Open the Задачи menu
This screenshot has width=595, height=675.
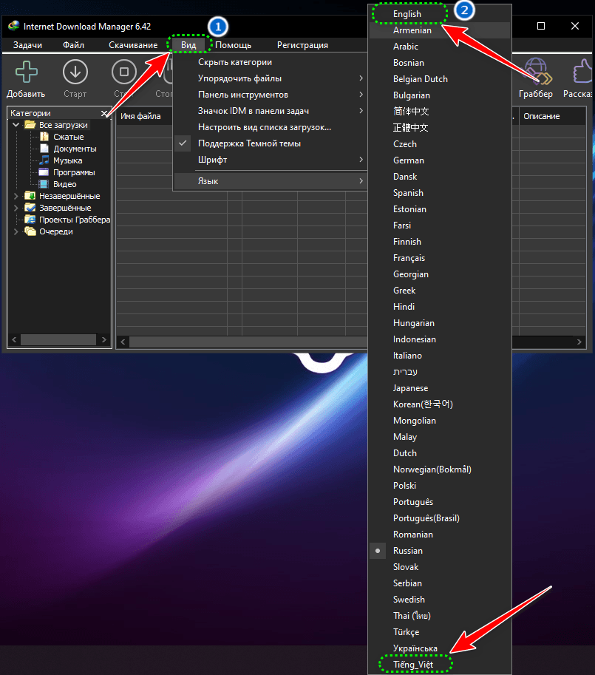coord(27,45)
